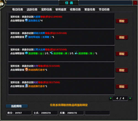Image resolution: width=138 pixels, height=121 pixels.
Task: Claim the 大都督 rank reward with 领取
Action: coord(122,21)
